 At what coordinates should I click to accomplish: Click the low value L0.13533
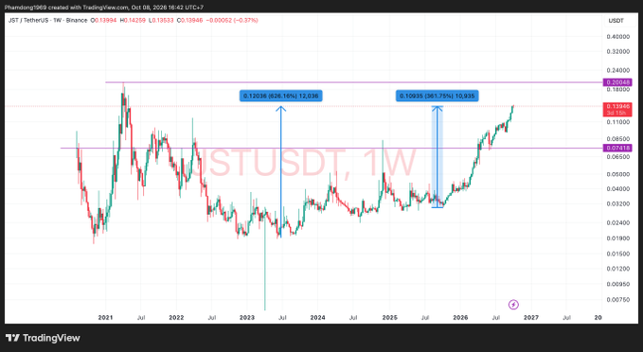tap(161, 20)
